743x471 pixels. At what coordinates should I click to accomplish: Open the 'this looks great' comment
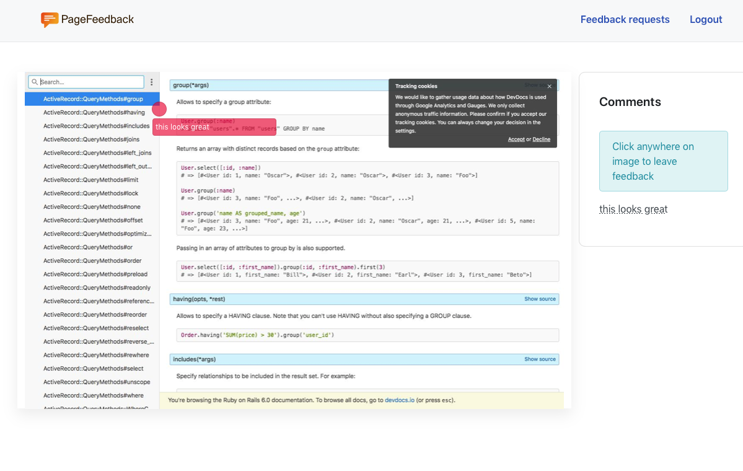(633, 209)
